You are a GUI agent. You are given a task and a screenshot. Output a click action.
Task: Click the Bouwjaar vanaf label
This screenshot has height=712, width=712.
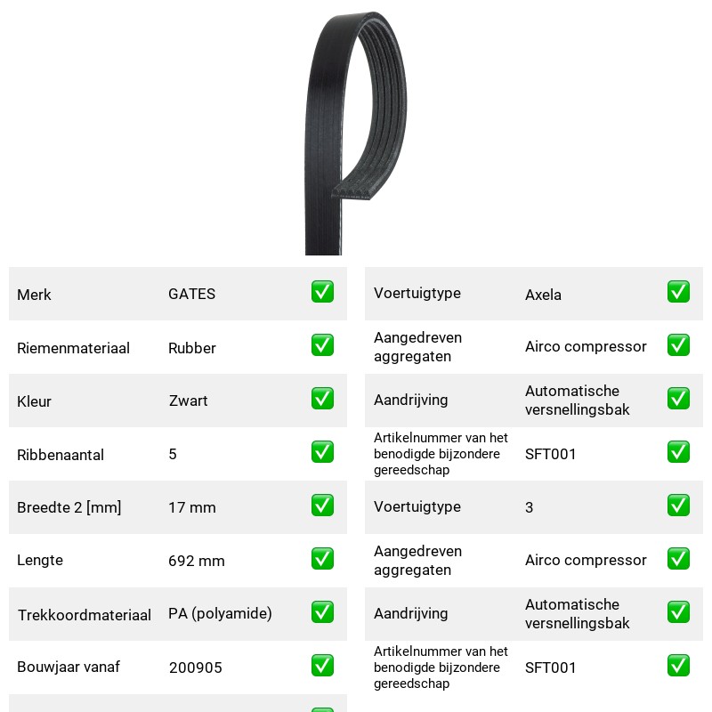point(69,667)
